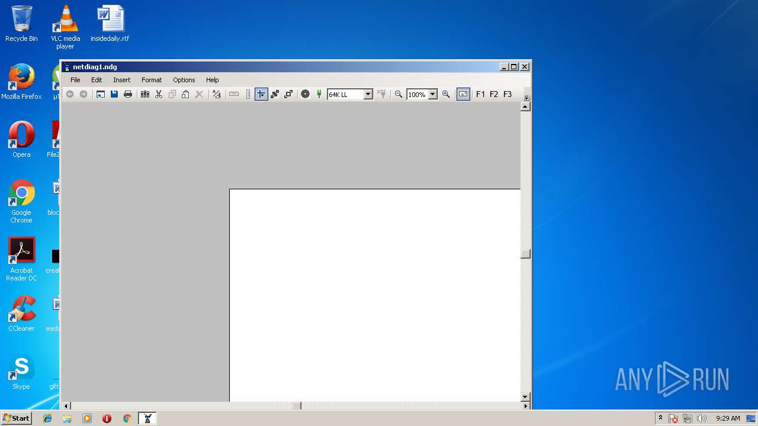Image resolution: width=758 pixels, height=426 pixels.
Task: Toggle the crosshair alignment tool
Action: 261,94
